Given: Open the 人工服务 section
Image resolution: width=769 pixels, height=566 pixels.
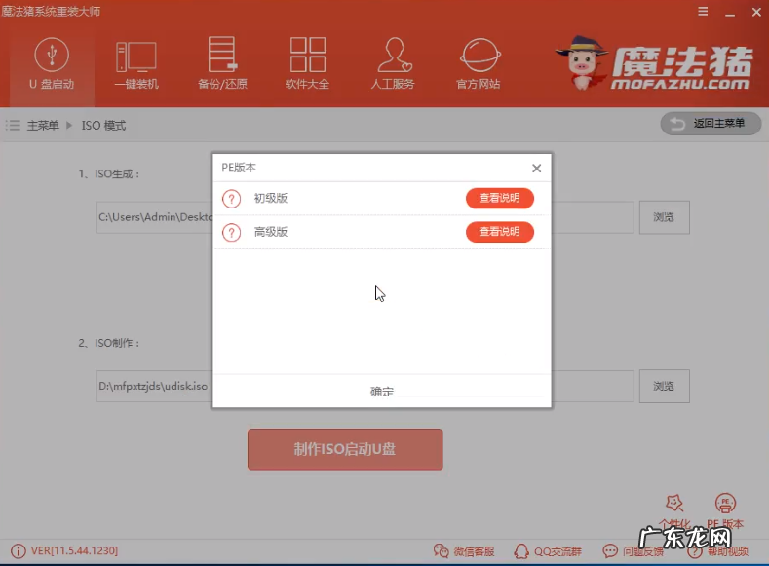Looking at the screenshot, I should tap(393, 63).
